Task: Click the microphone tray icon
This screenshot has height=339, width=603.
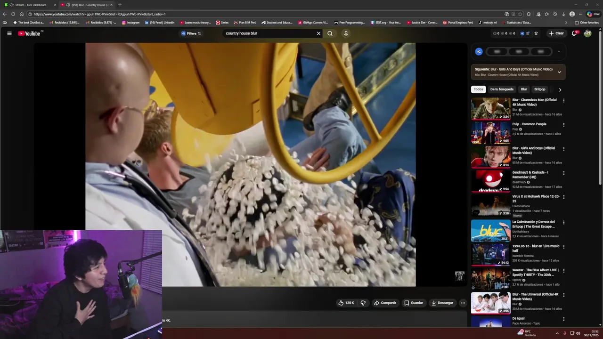Action: [564, 333]
